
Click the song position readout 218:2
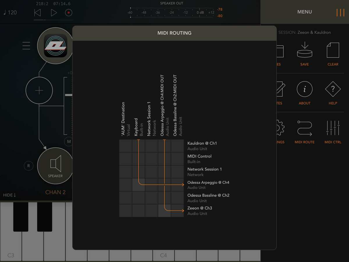tap(42, 4)
